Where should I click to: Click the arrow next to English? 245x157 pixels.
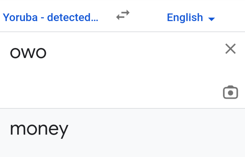(x=212, y=19)
